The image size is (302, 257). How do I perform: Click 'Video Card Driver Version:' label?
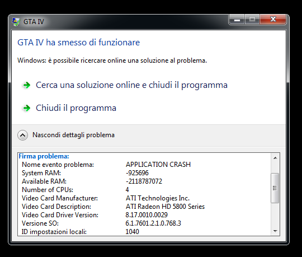click(x=60, y=215)
